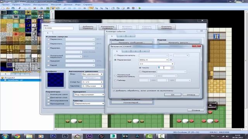Open the Sound Test toolbar icon
Screen dimensions: 248x139
[x=128, y=8]
